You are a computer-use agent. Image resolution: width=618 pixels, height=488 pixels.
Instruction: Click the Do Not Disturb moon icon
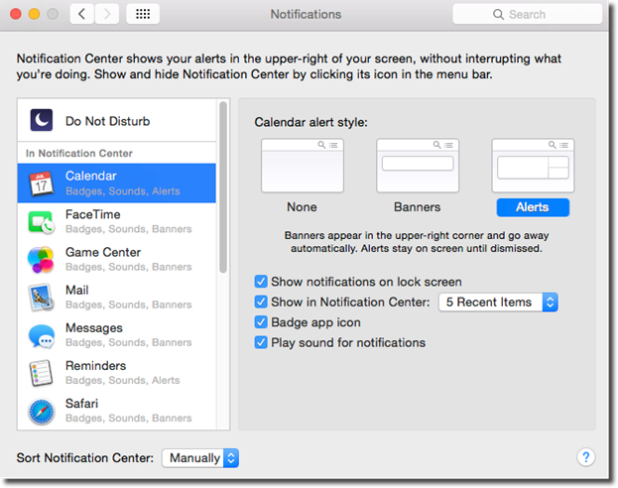(x=42, y=120)
